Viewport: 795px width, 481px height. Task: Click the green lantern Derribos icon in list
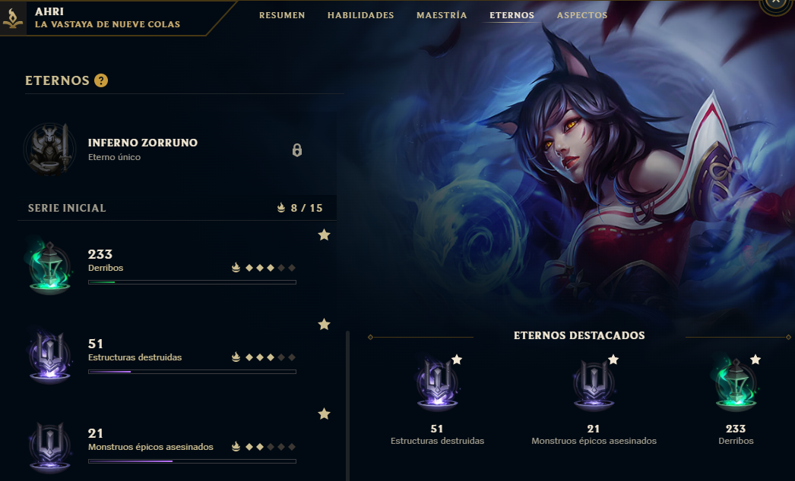pyautogui.click(x=49, y=268)
